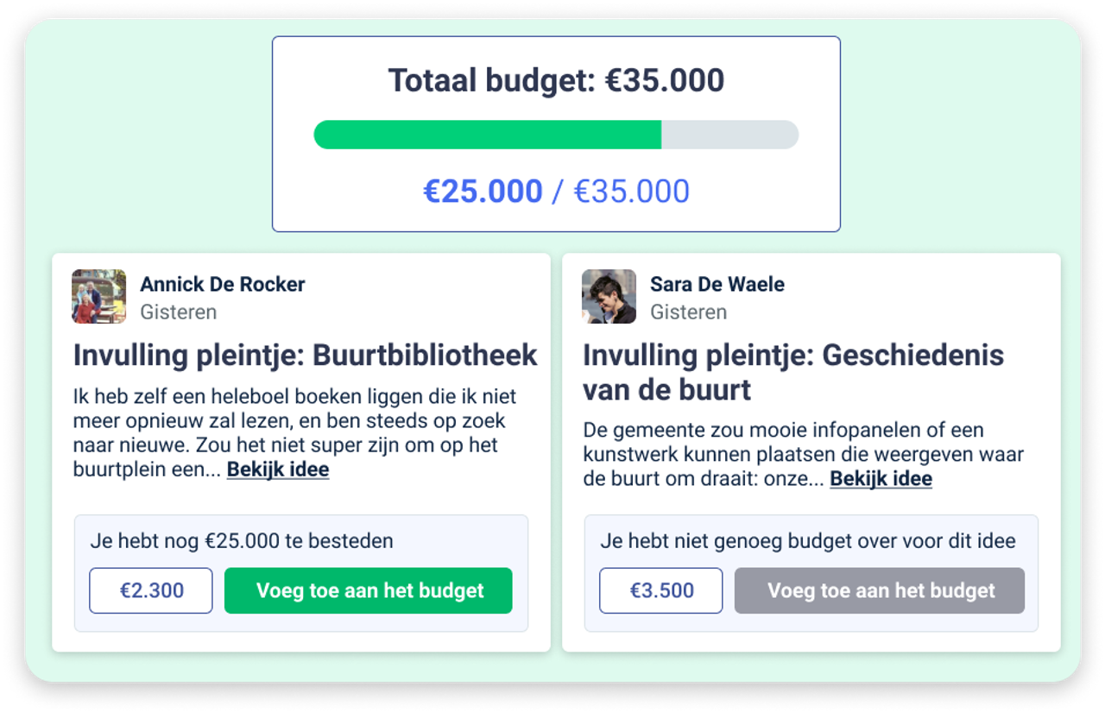Click green 'Voeg toe aan het budget' button

point(369,591)
